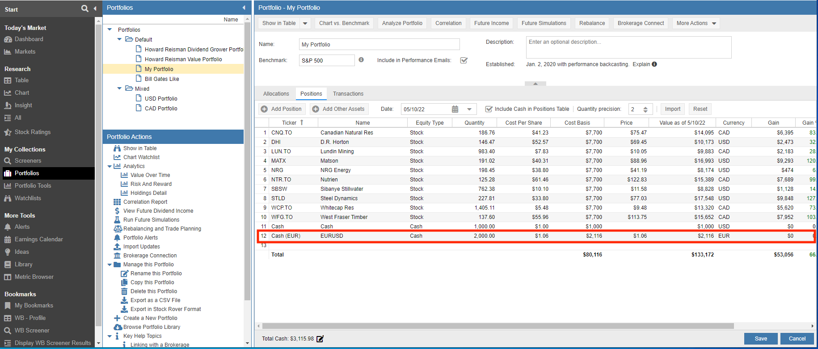This screenshot has width=818, height=349.
Task: Collapse the portfolio details header panel
Action: [x=535, y=84]
